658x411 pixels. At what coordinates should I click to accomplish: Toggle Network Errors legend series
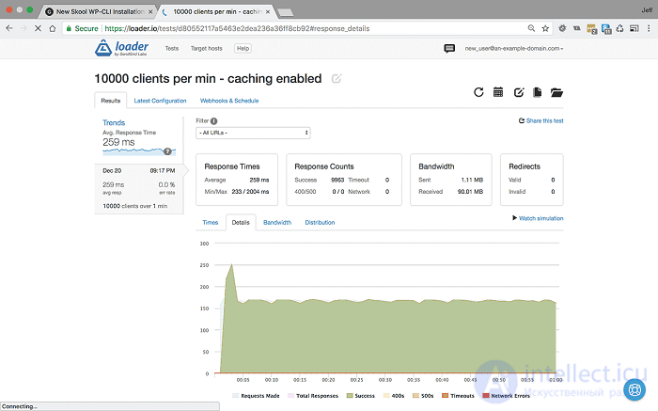tap(506, 395)
